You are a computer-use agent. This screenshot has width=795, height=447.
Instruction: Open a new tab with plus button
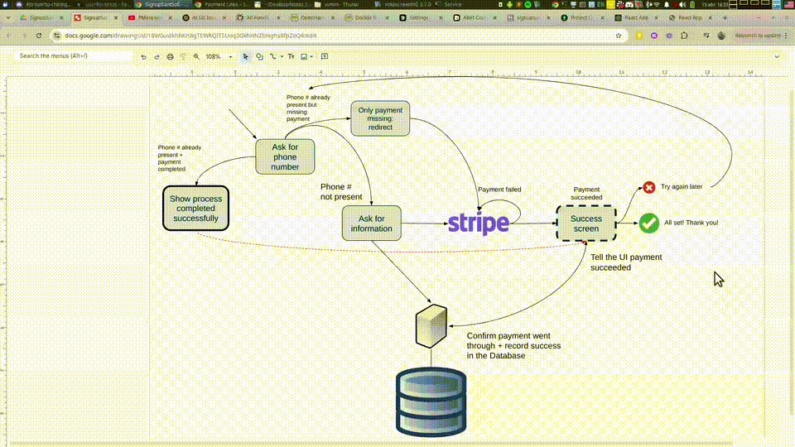(725, 17)
